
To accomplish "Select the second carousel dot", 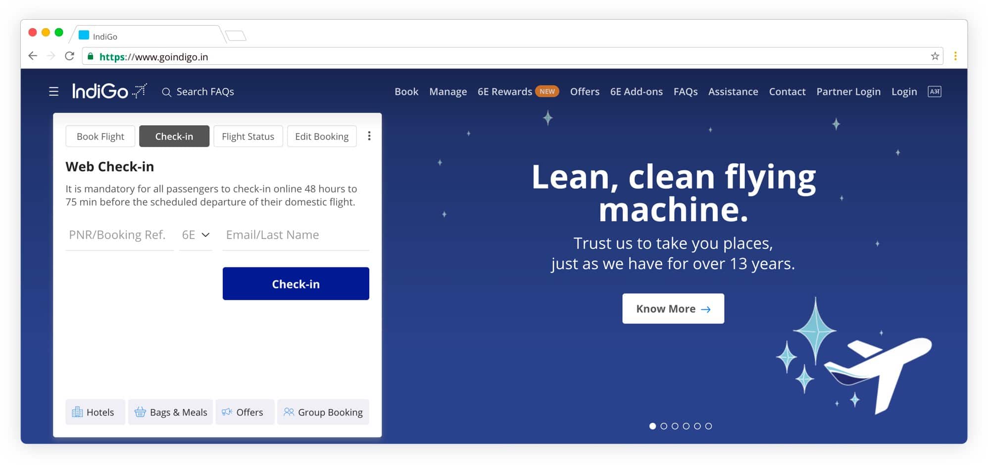I will click(x=664, y=426).
